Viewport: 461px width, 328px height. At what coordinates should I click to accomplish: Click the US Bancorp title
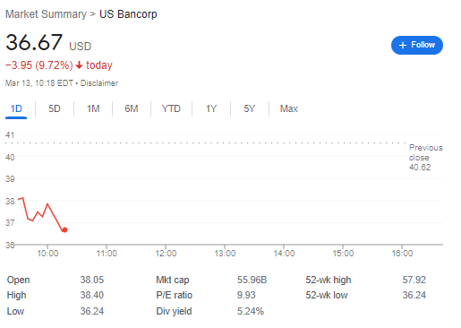coord(128,14)
